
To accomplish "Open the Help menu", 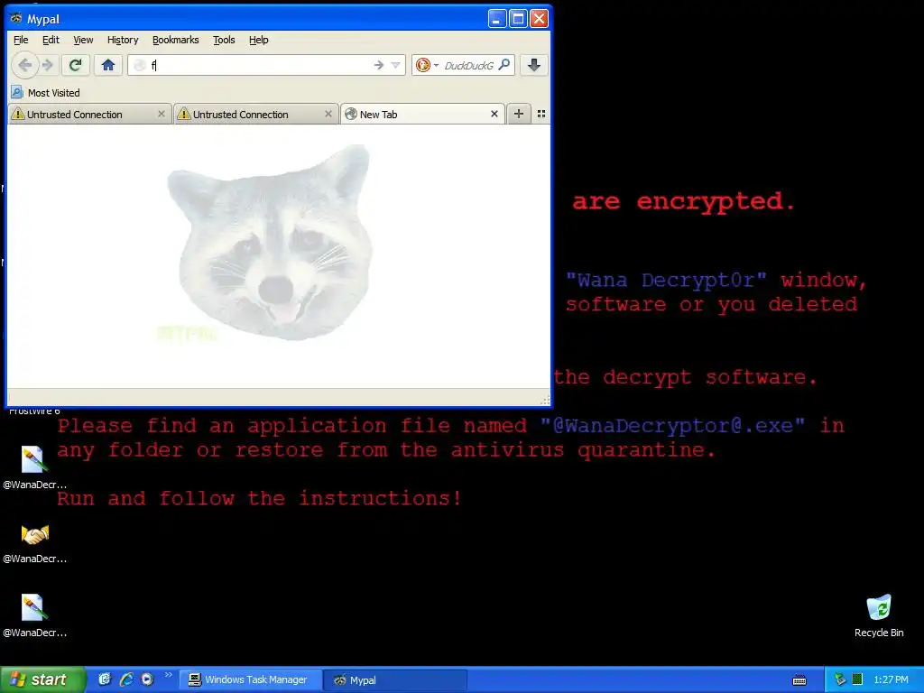I will [259, 40].
